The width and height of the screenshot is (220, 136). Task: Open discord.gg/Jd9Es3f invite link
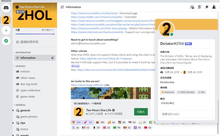tap(87, 85)
